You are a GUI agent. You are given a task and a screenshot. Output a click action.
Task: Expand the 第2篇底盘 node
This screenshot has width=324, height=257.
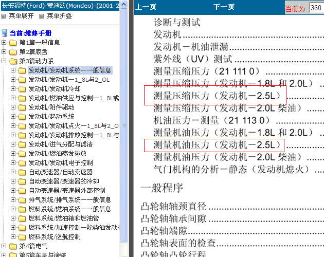pos(4,51)
